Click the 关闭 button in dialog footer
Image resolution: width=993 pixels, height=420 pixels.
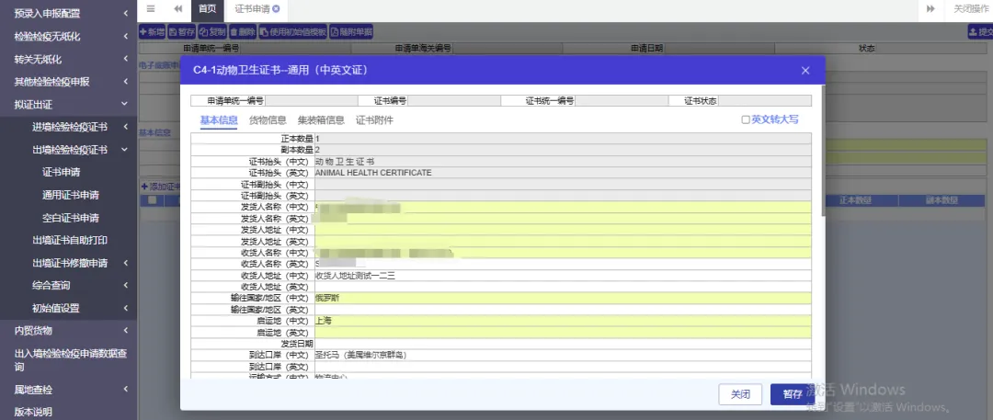coord(740,394)
